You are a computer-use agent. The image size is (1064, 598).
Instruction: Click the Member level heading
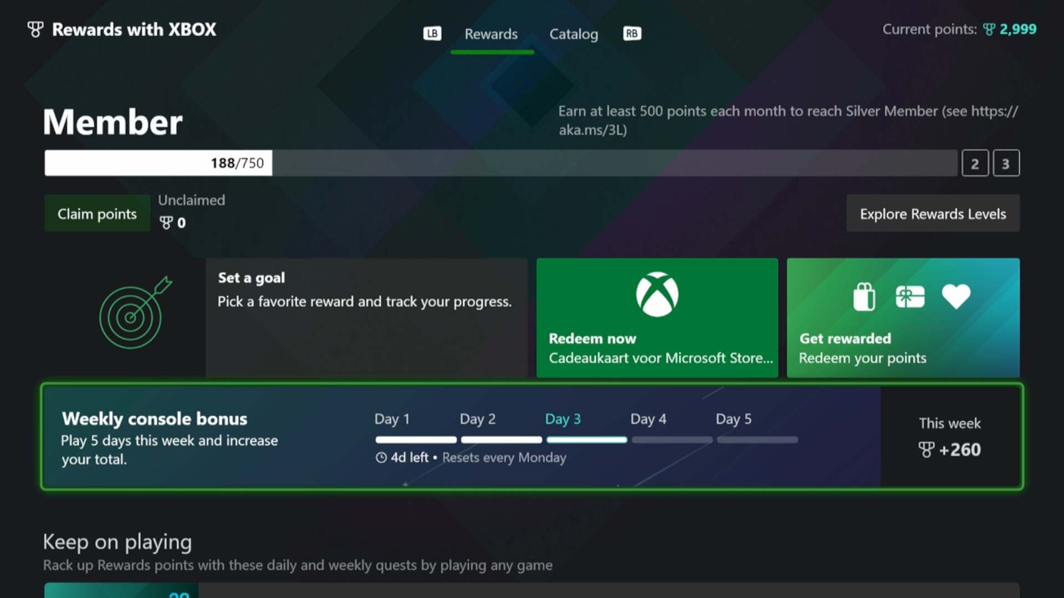113,122
